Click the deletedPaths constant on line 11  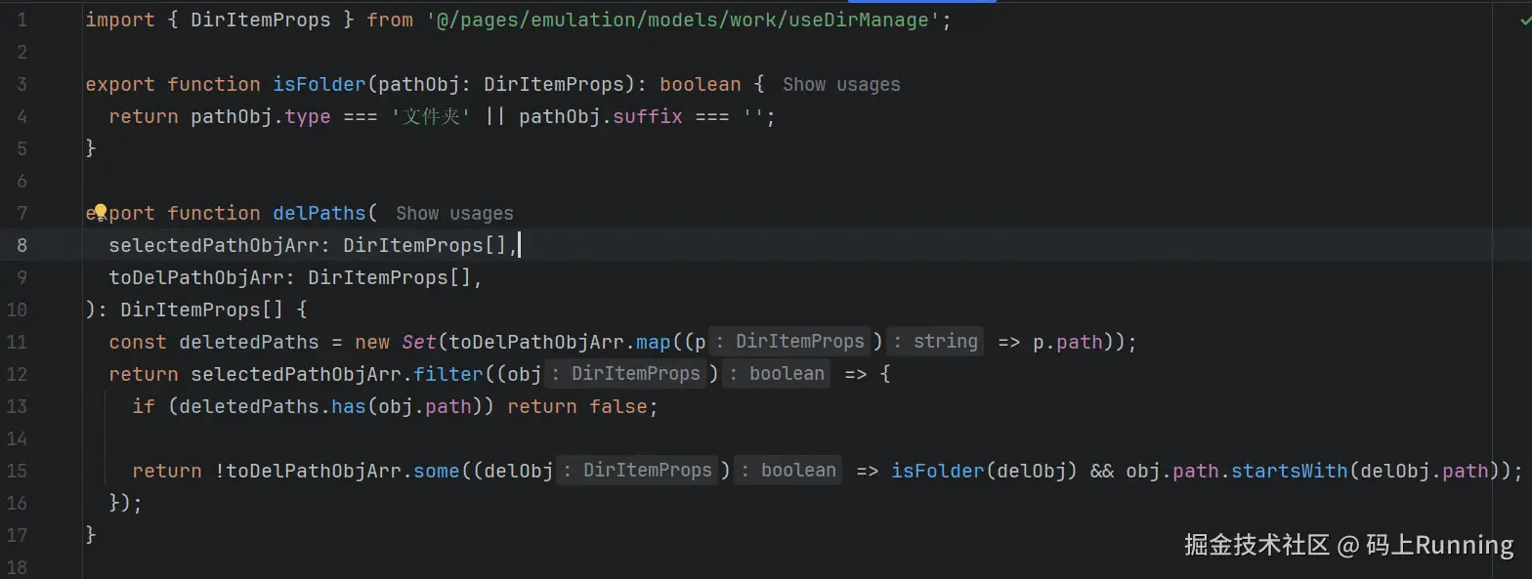pos(249,342)
